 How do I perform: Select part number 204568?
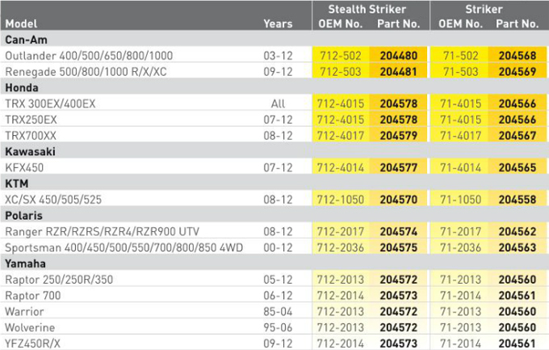point(518,56)
